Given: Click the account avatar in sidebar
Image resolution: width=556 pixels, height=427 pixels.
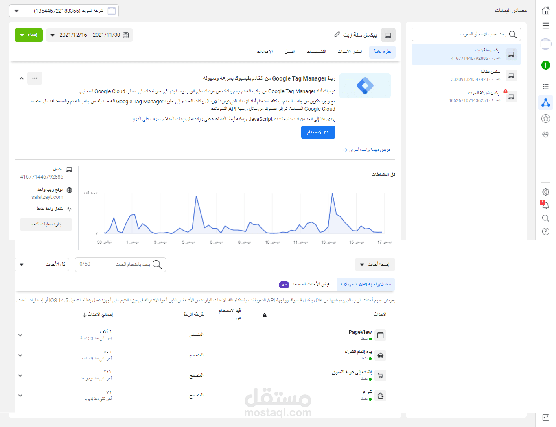Looking at the screenshot, I should [546, 44].
